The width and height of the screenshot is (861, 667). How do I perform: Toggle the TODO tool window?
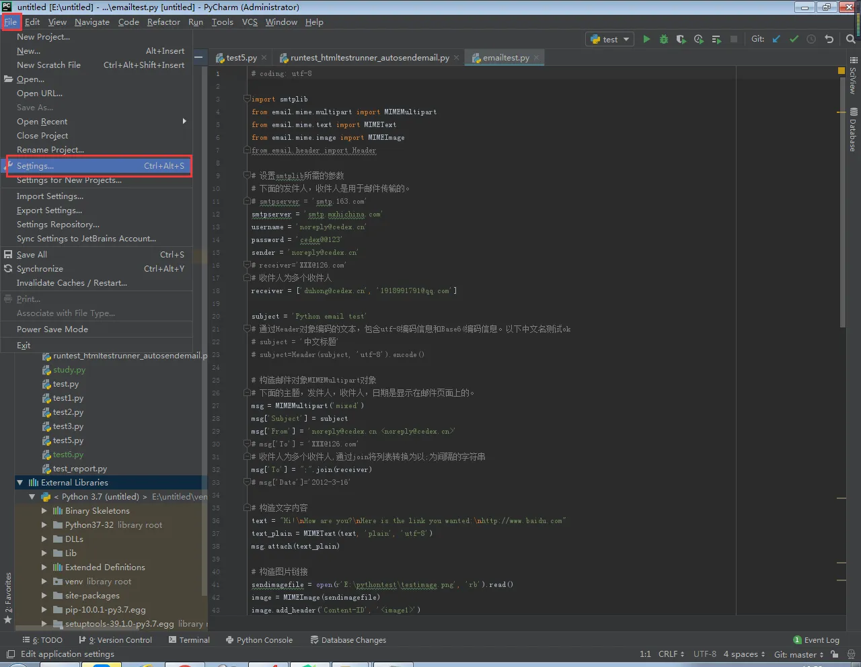[x=42, y=640]
